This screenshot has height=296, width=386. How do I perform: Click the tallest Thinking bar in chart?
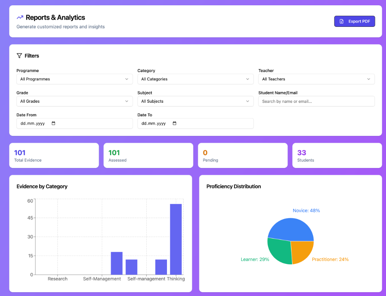pyautogui.click(x=176, y=239)
